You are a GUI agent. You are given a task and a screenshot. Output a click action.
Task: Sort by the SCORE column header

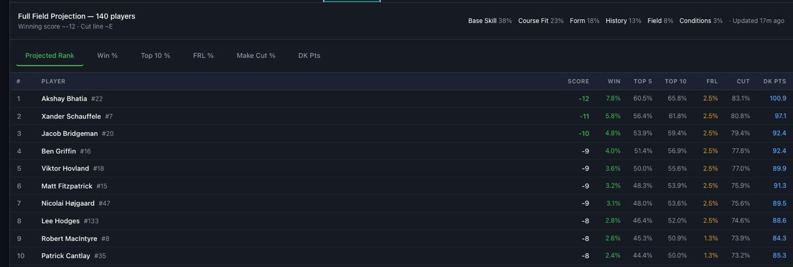(577, 82)
